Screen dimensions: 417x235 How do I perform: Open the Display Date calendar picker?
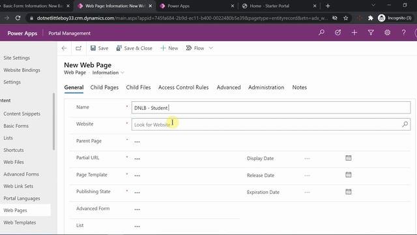(349, 158)
